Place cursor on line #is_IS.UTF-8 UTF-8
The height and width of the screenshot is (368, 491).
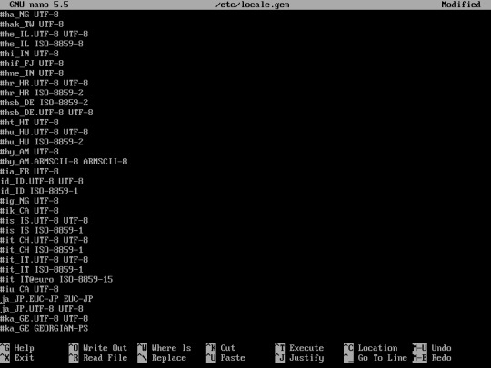click(45, 220)
